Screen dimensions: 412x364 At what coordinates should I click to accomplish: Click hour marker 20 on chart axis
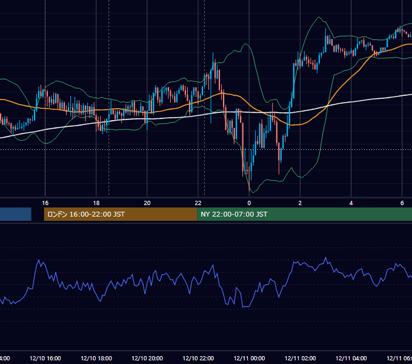click(x=147, y=203)
